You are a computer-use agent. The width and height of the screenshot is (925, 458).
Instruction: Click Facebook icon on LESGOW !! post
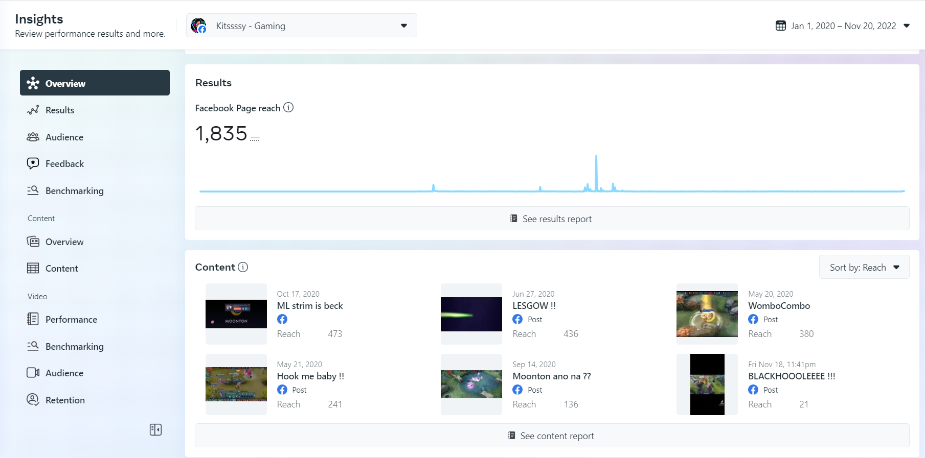(x=517, y=319)
